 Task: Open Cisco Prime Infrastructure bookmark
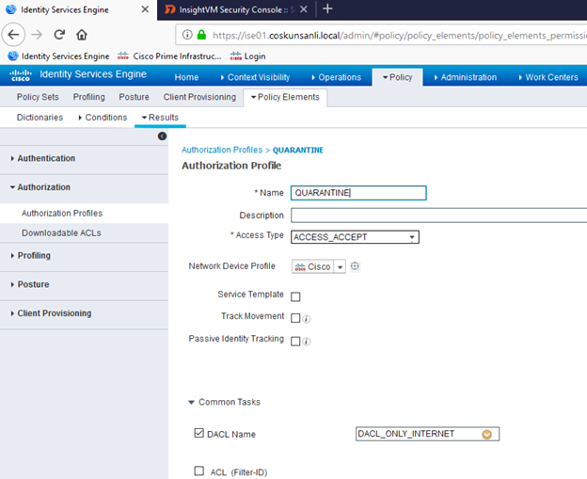169,56
